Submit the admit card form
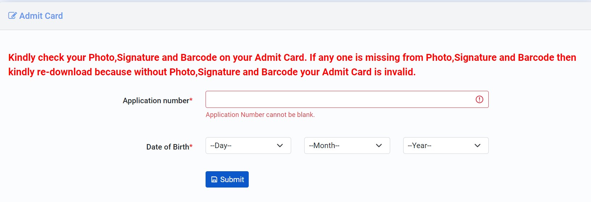The height and width of the screenshot is (202, 591). tap(227, 180)
